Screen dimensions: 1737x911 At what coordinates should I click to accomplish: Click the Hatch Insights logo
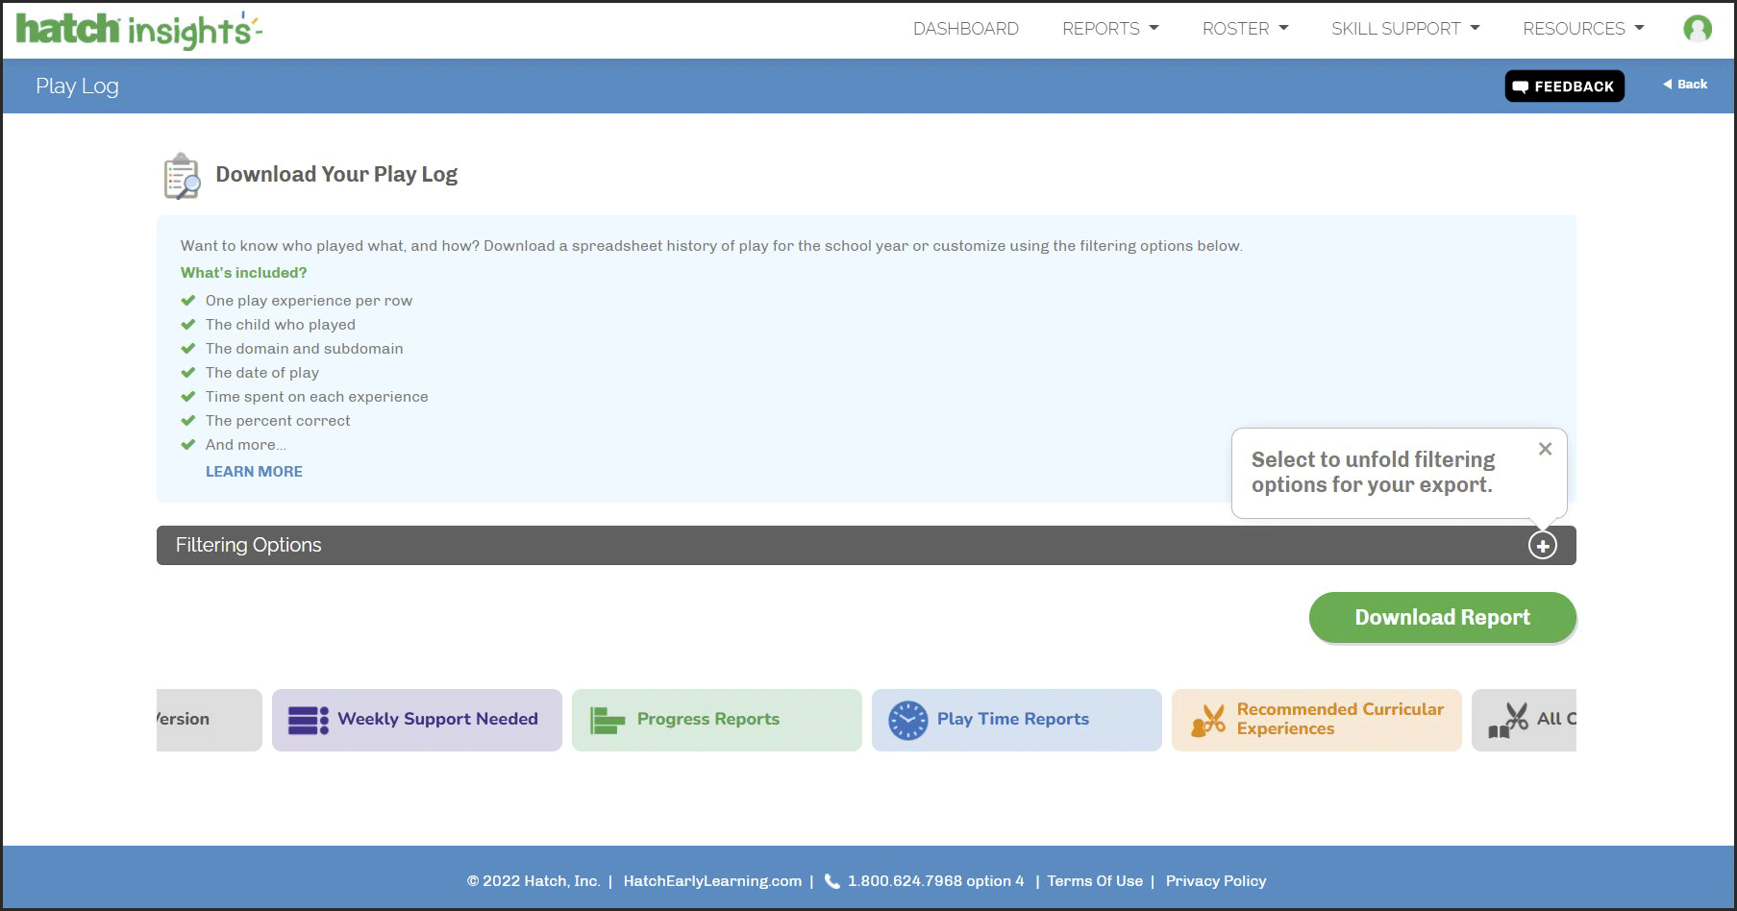(138, 30)
